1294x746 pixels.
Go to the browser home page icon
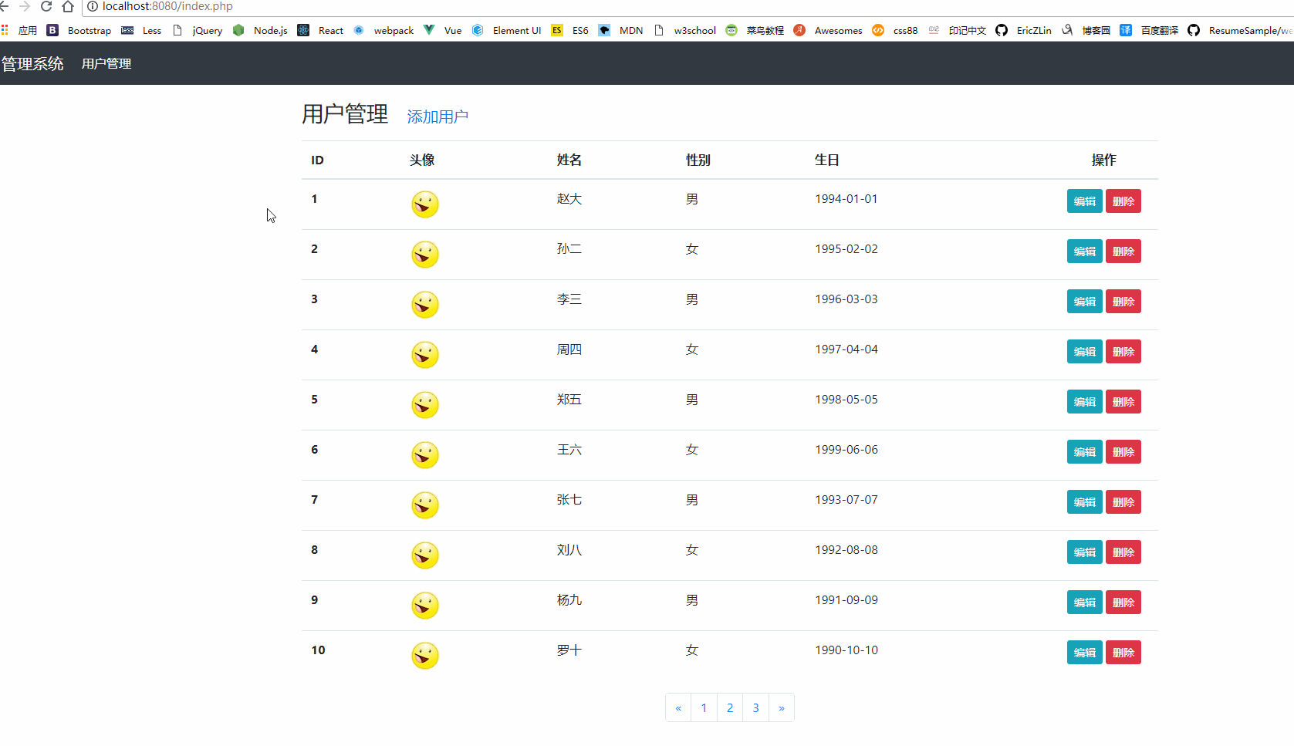[68, 6]
